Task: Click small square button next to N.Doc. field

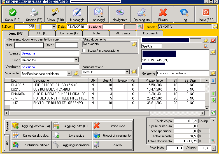Action: click(x=38, y=27)
